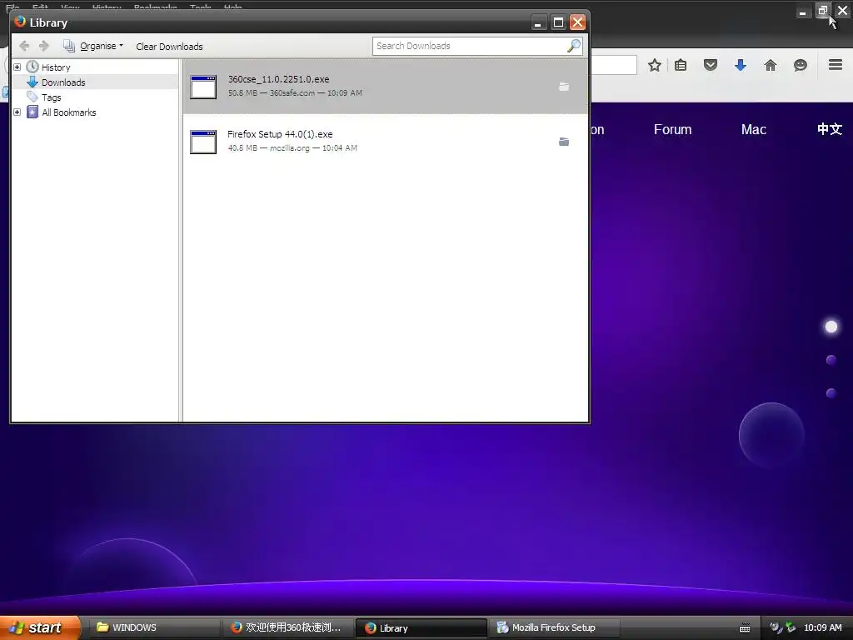Open Firefox downloads arrow panel
This screenshot has height=640, width=853.
click(x=741, y=65)
